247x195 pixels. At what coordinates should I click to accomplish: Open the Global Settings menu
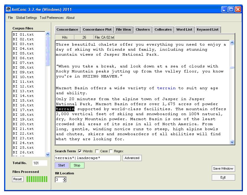27,18
